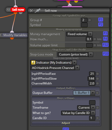Click the Group # input field showing 2
Image resolution: width=112 pixels, height=130 pixels.
click(x=84, y=20)
